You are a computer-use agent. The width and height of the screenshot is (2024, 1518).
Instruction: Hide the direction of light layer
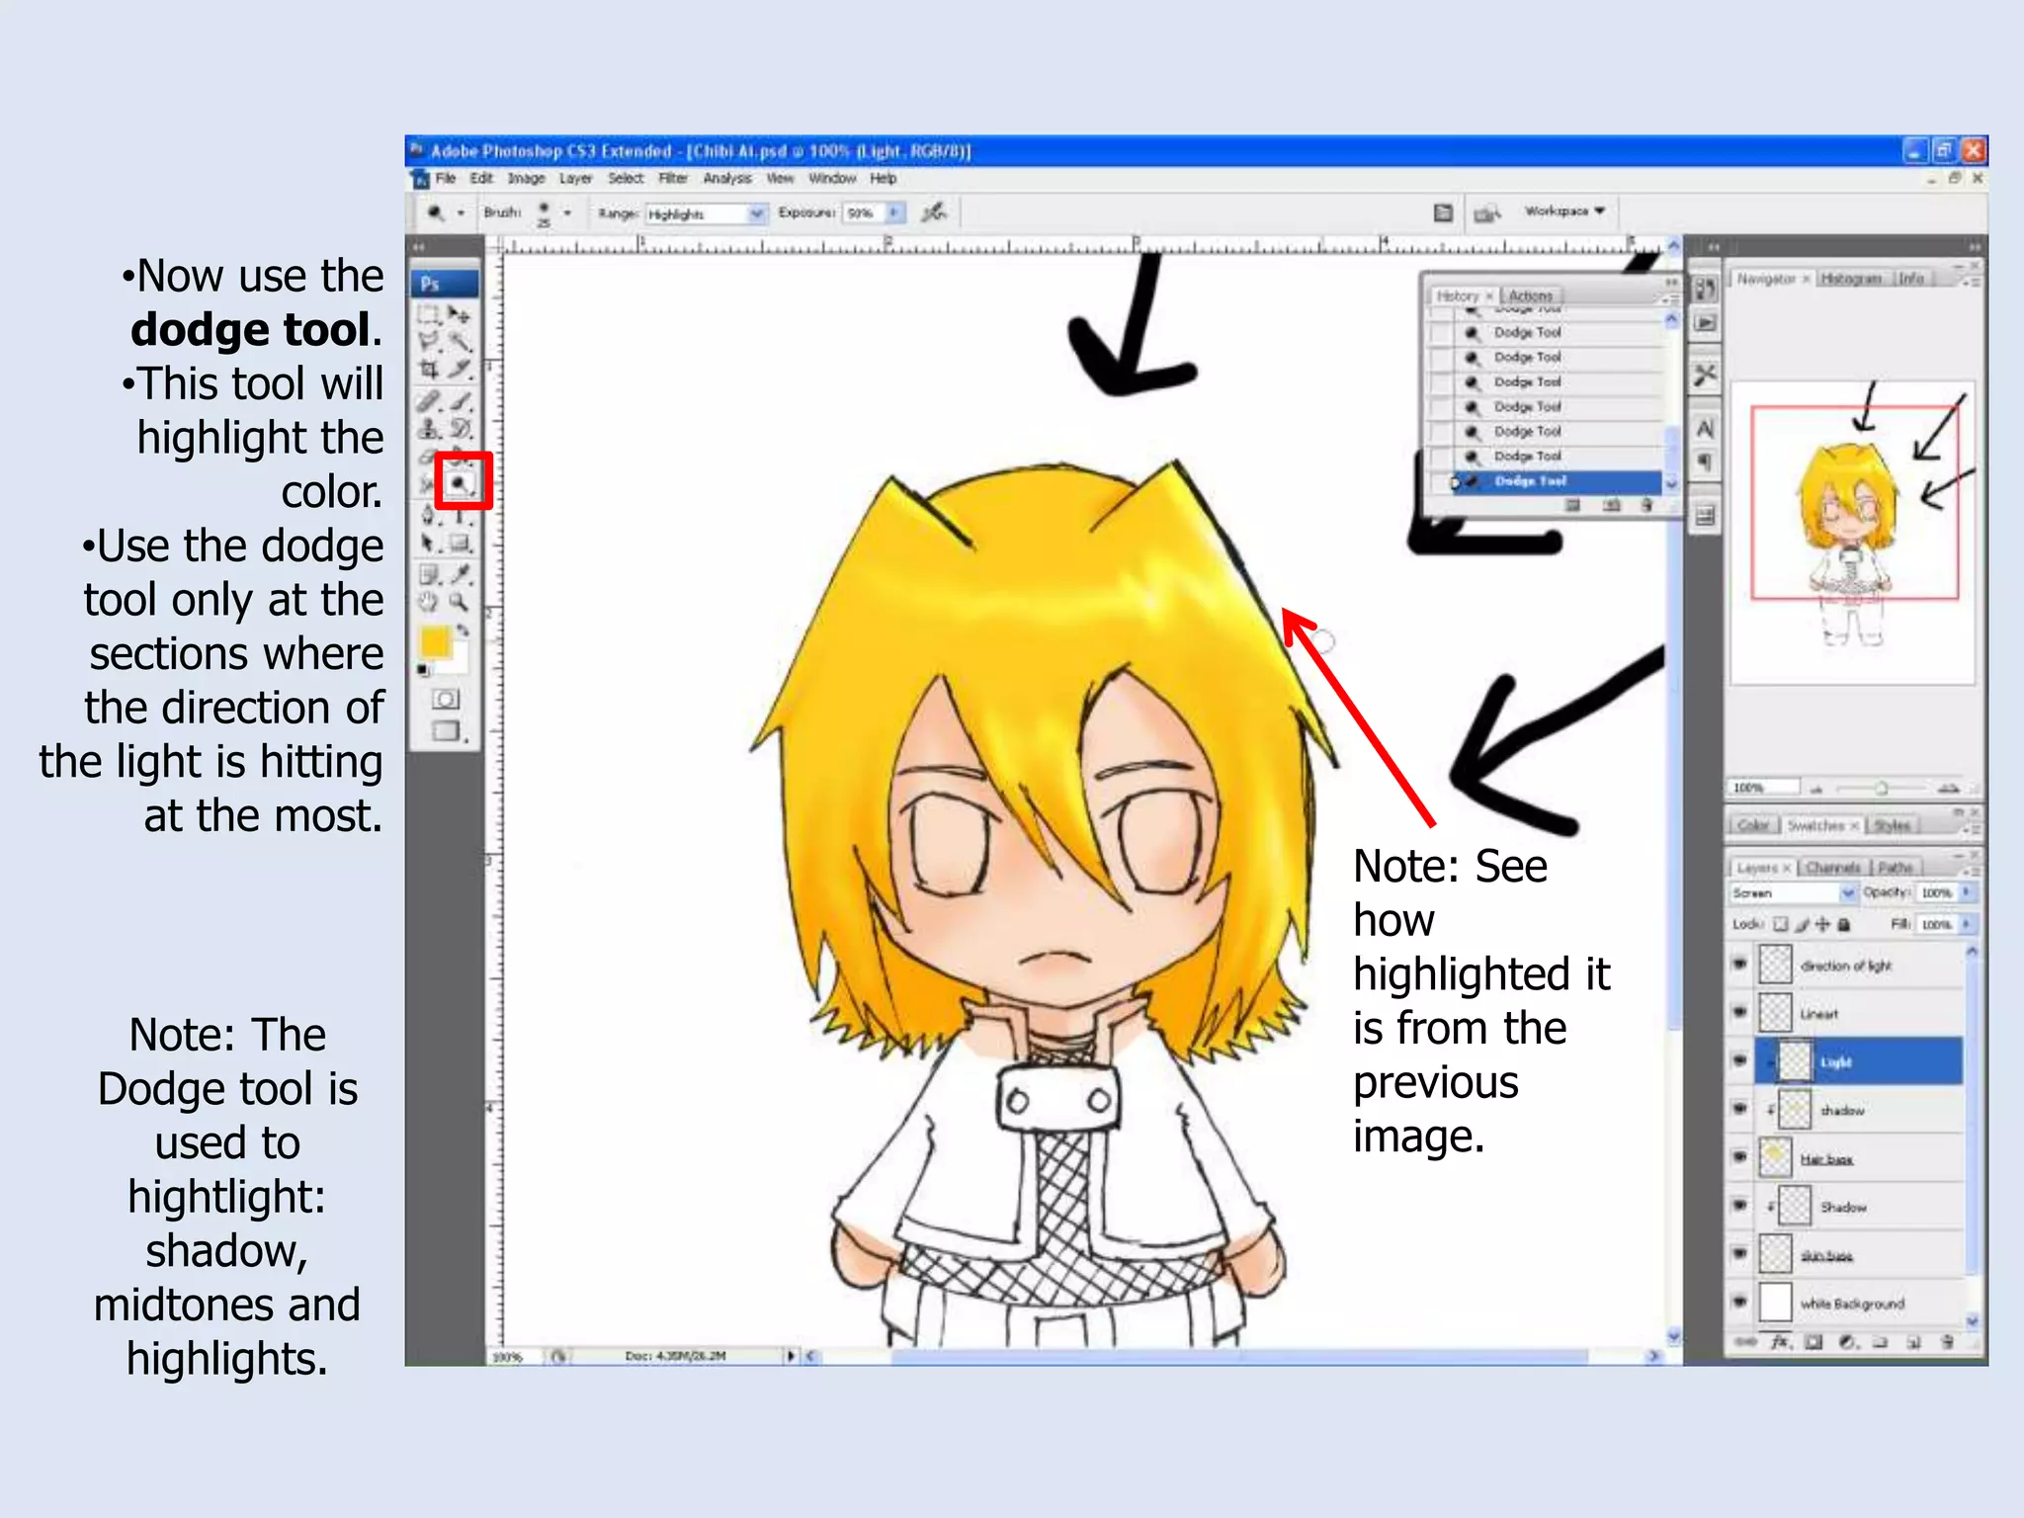point(1740,965)
